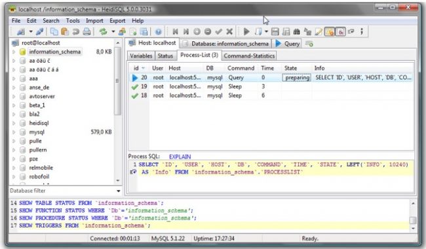The image size is (426, 249).
Task: Click the Run selection icon
Action: [258, 32]
